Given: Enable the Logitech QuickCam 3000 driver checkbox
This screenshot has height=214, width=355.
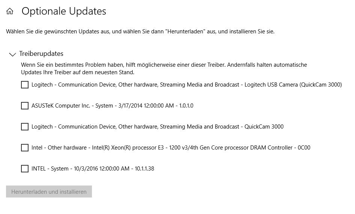Looking at the screenshot, I should click(x=25, y=127).
